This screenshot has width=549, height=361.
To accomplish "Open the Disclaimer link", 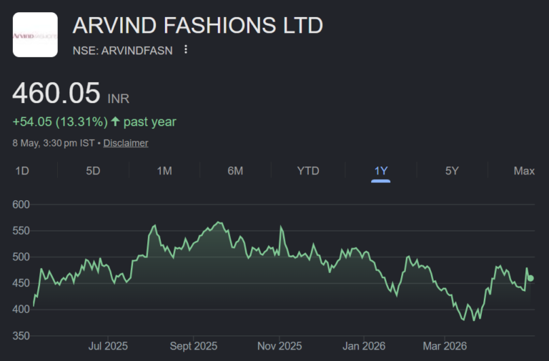I will click(126, 143).
